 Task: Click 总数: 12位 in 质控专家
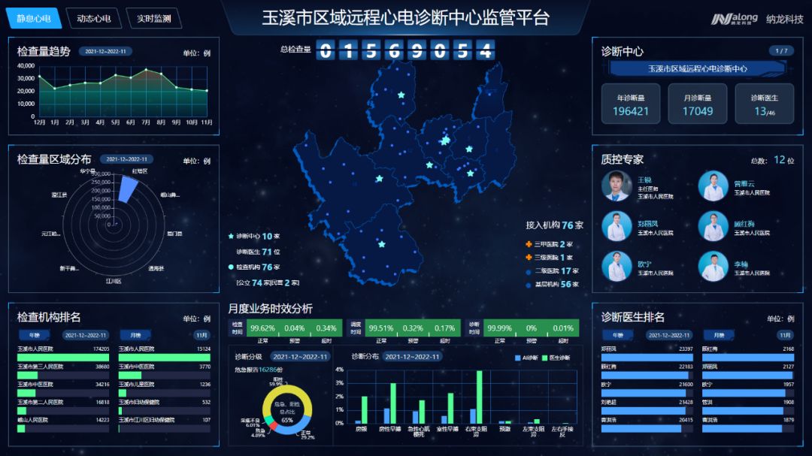coord(773,160)
